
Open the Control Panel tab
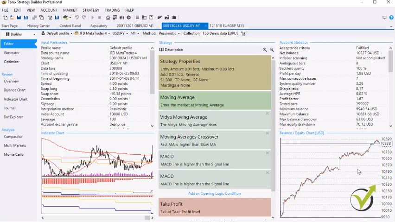[70, 25]
